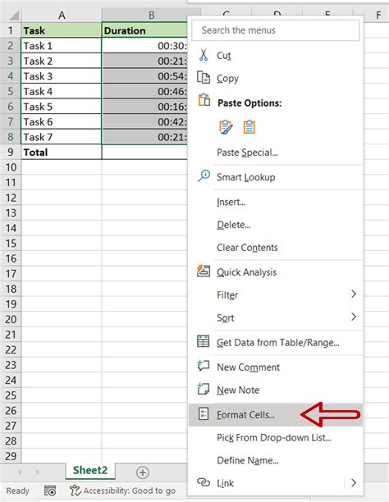This screenshot has height=502, width=389.
Task: Choose Delete... from the menu
Action: coord(276,225)
